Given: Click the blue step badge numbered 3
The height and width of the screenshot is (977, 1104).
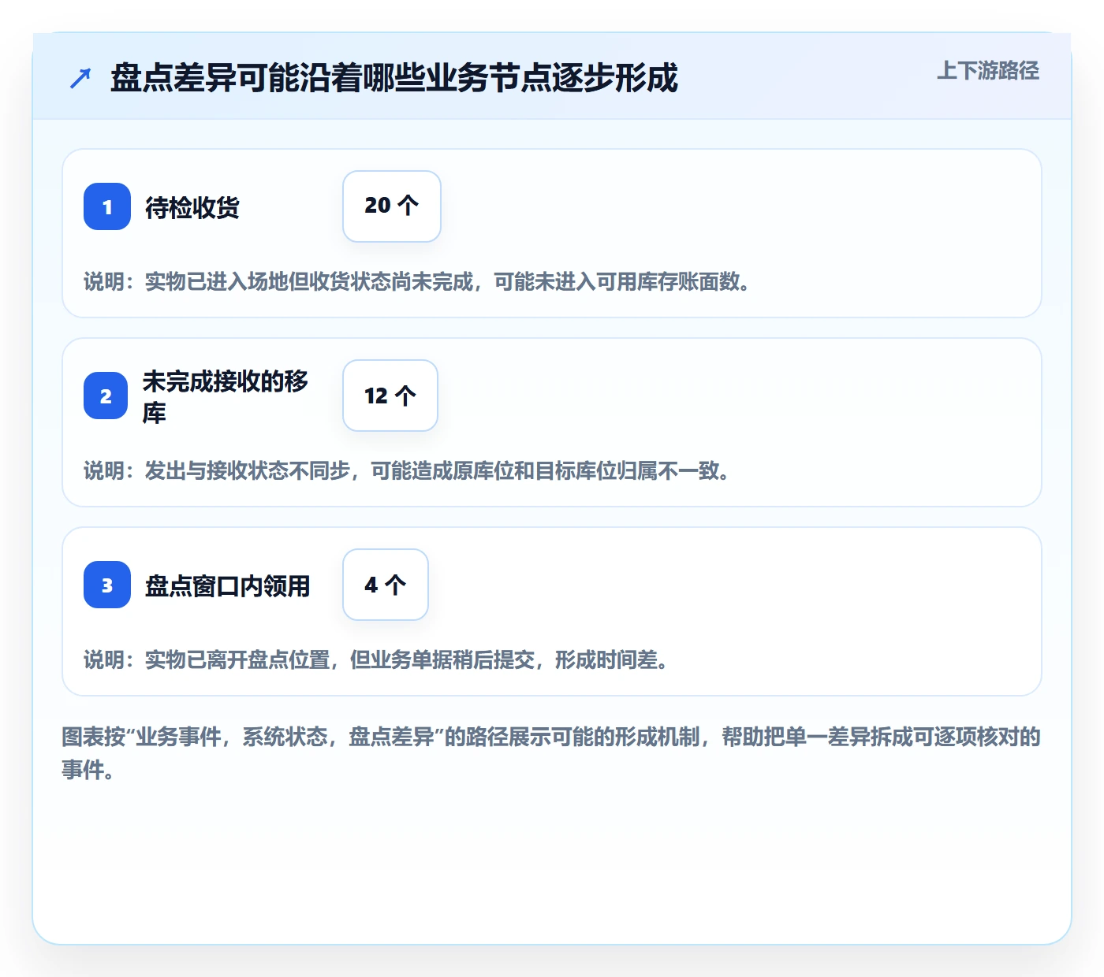Looking at the screenshot, I should tap(107, 585).
